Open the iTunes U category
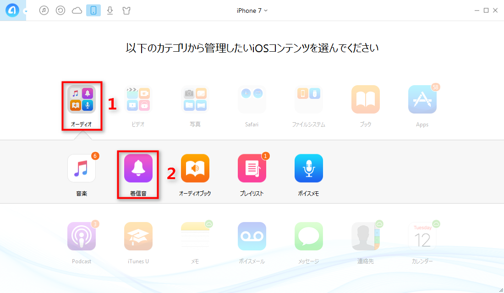The image size is (504, 293). click(x=138, y=236)
